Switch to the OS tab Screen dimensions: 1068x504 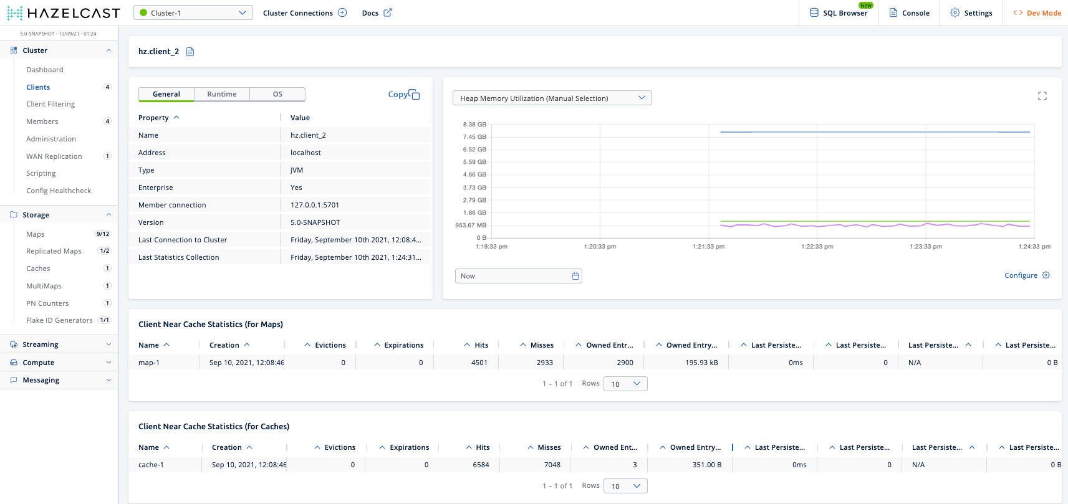click(277, 94)
